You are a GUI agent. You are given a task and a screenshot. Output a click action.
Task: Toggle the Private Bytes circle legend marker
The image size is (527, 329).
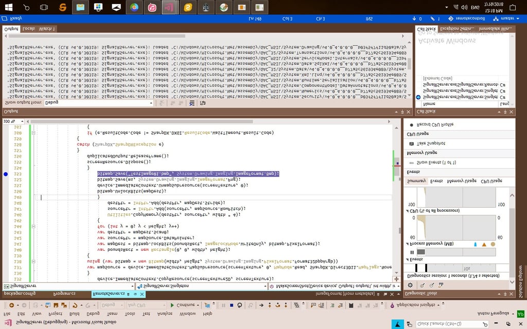click(x=493, y=244)
